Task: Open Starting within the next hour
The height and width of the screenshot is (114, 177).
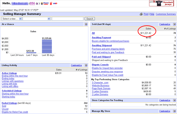Action: point(15,94)
